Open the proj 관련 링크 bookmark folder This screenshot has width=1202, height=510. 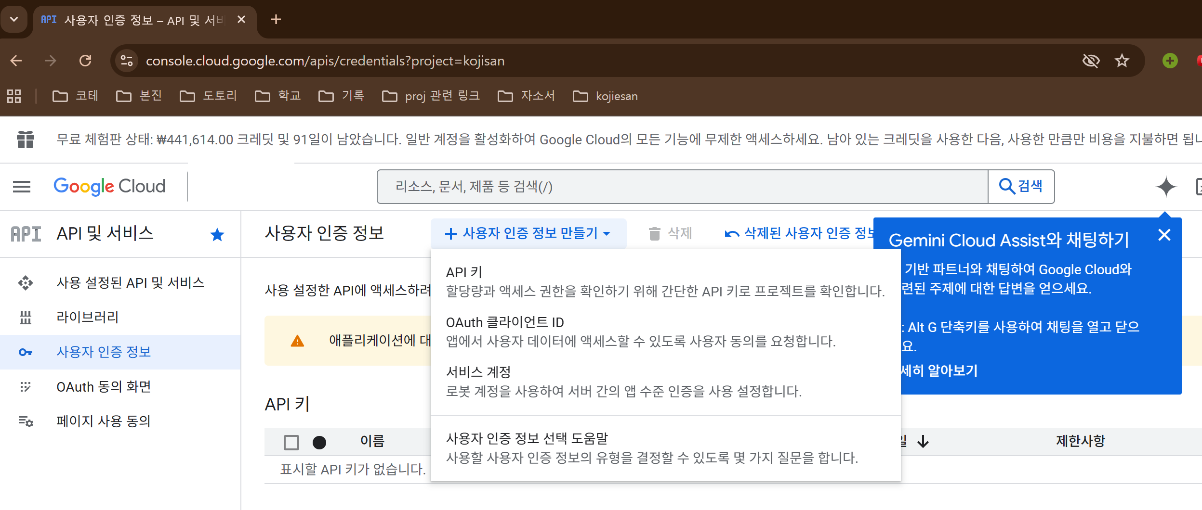tap(431, 96)
